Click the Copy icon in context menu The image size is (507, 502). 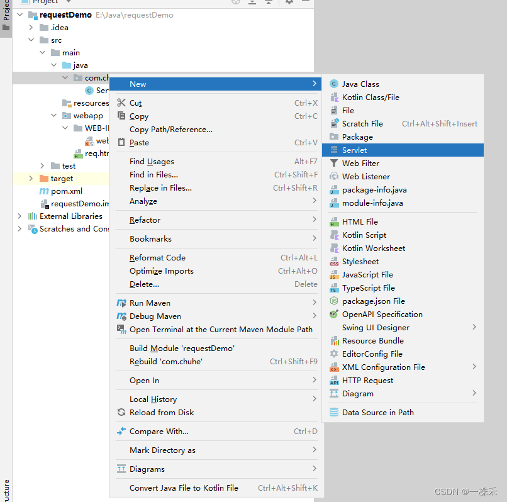tap(121, 116)
